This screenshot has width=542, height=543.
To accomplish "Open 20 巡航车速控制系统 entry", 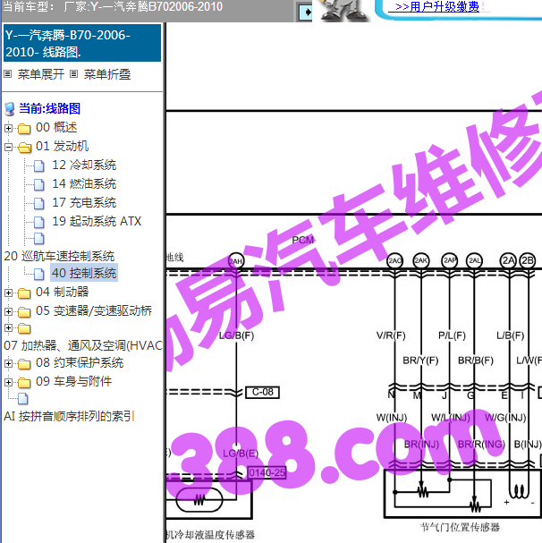I will [x=59, y=256].
